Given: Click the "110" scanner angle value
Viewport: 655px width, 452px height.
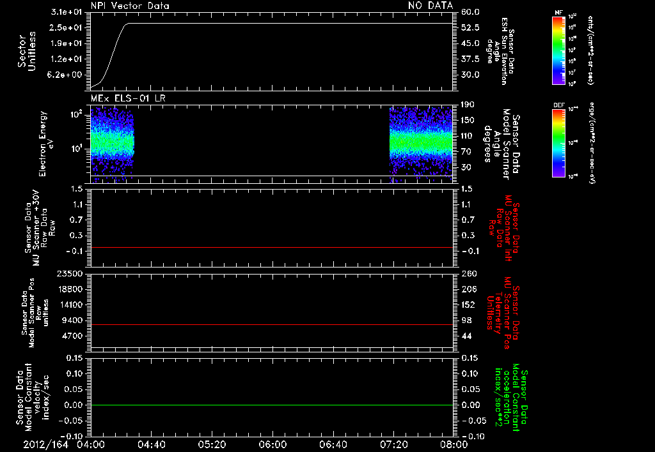Looking at the screenshot, I should pyautogui.click(x=468, y=136).
